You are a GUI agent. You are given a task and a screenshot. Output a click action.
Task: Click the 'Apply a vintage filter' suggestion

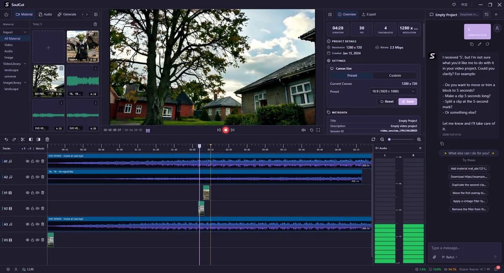tap(469, 201)
